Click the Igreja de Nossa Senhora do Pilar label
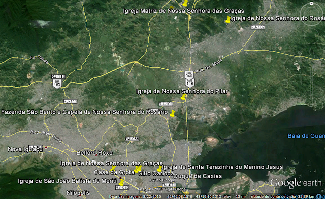Viewport: 325px width, 199px height. 182,91
